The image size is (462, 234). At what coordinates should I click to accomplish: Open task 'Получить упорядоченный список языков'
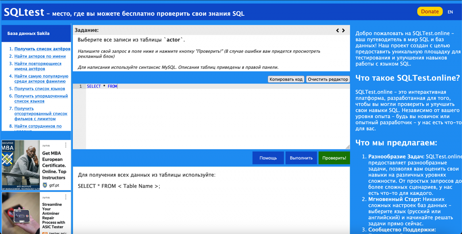[41, 99]
